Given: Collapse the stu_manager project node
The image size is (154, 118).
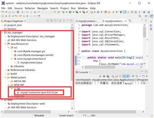Looking at the screenshot, I should click(x=2, y=33).
